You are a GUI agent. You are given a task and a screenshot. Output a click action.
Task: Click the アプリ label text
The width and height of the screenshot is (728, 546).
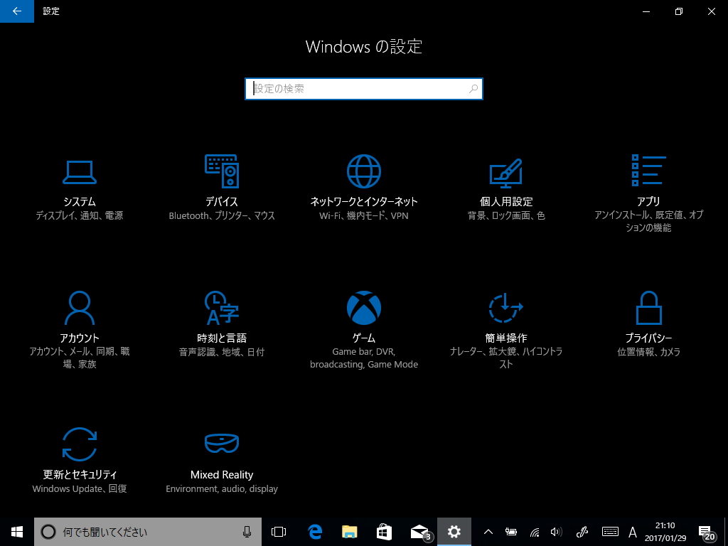(x=648, y=201)
